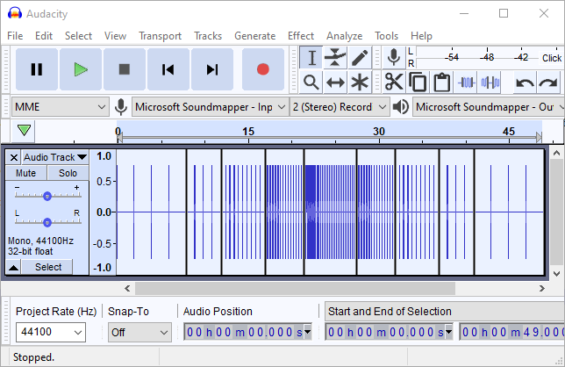Viewport: 565px width, 367px height.
Task: Select the Draw (pencil) tool
Action: pos(359,58)
